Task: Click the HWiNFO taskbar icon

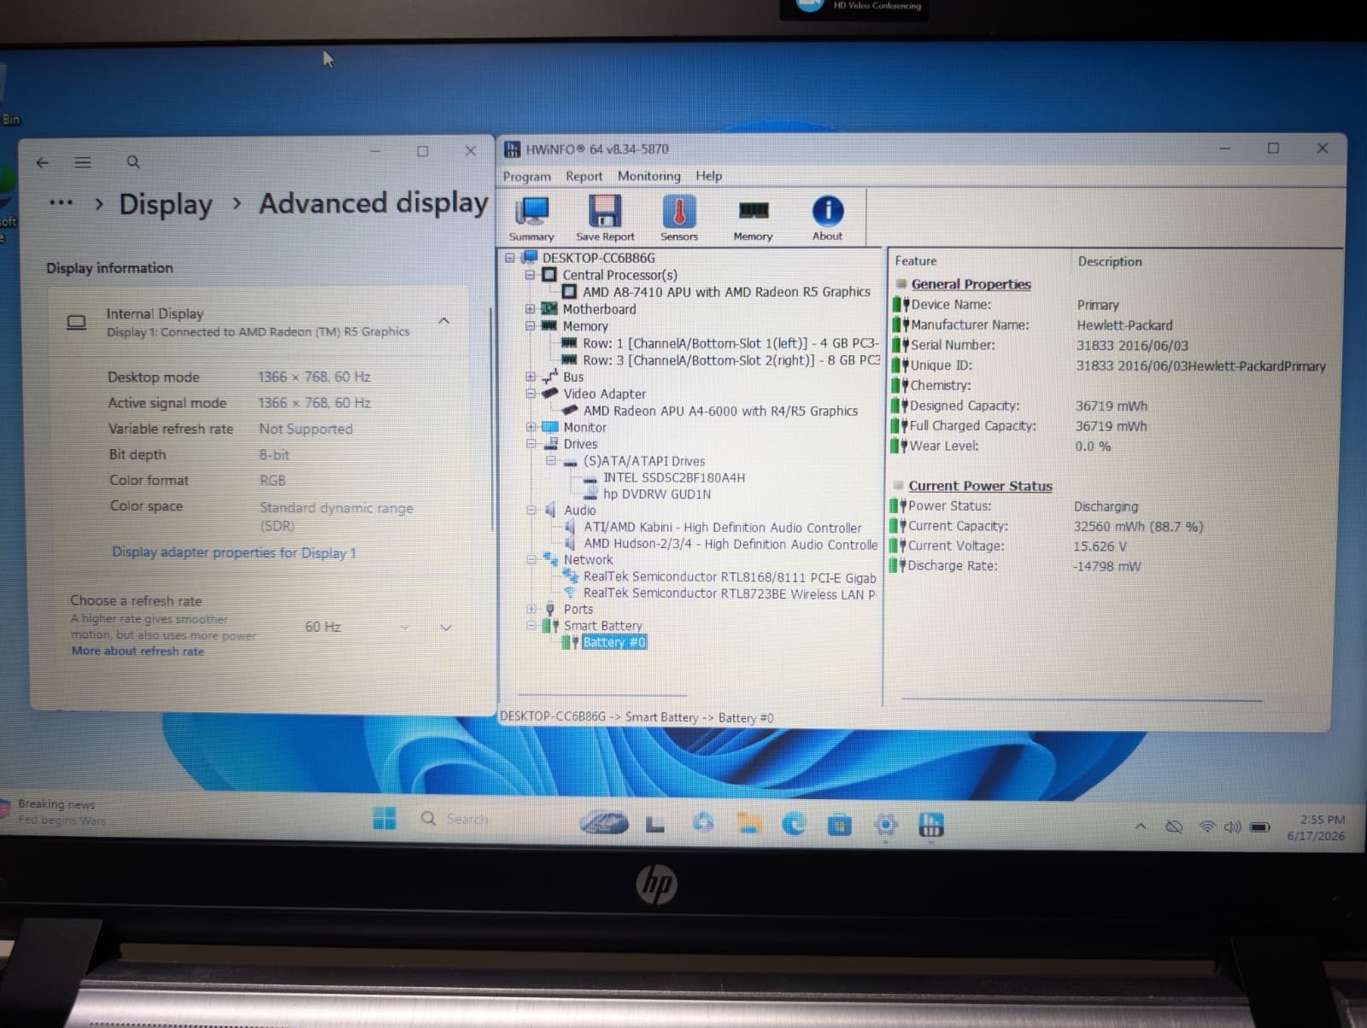Action: tap(931, 825)
